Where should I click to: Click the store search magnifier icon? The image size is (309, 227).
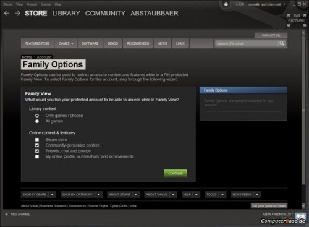click(282, 43)
